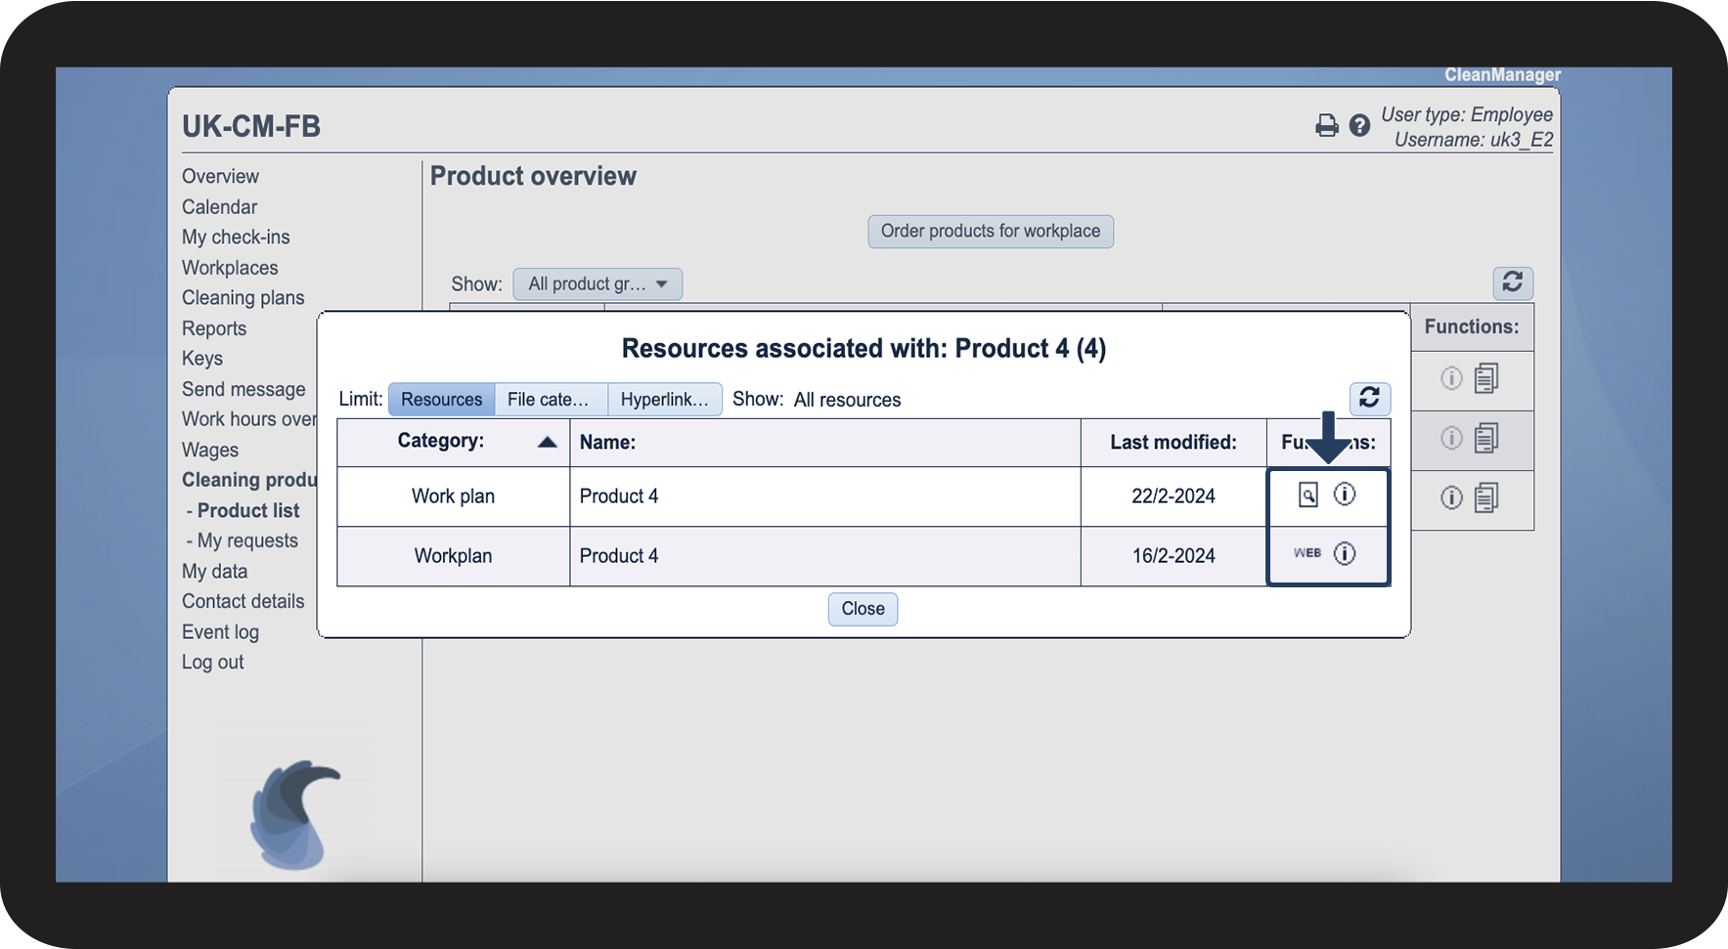Screen dimensions: 1728x949
Task: Expand the All product groups dropdown
Action: coord(597,284)
